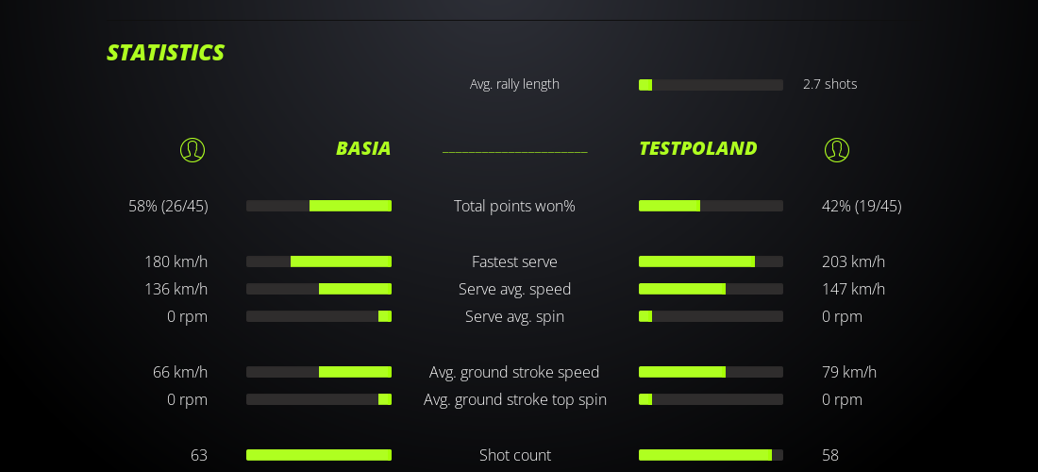Click Basia's avg. ground stroke speed bar
Image resolution: width=1038 pixels, height=472 pixels.
click(319, 372)
